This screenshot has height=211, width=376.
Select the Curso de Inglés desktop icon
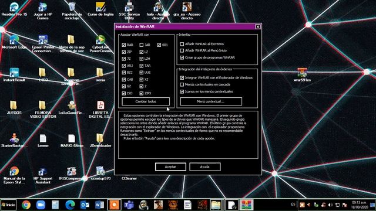tap(100, 9)
